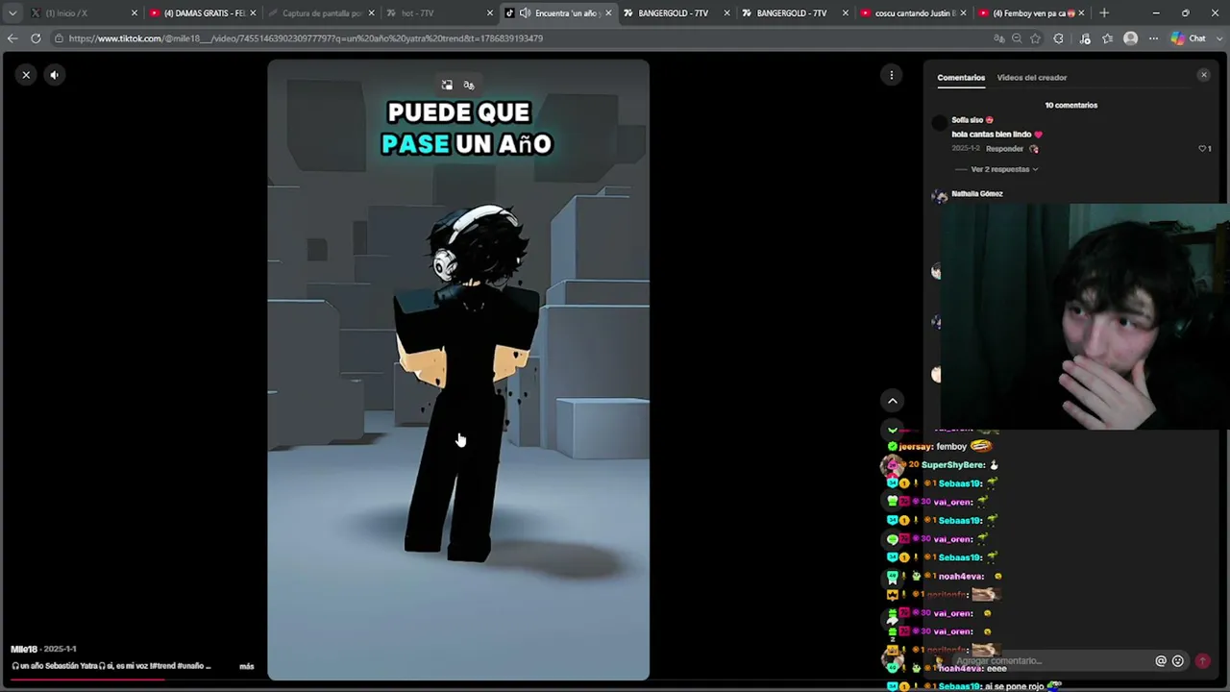Viewport: 1230px width, 692px height.
Task: Close the active TikTok browser tab
Action: [x=607, y=13]
